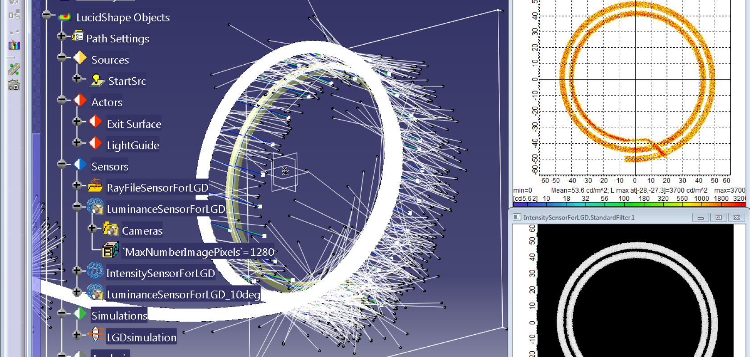This screenshot has height=357, width=750.
Task: Click the luminance color scale bar
Action: [x=629, y=204]
